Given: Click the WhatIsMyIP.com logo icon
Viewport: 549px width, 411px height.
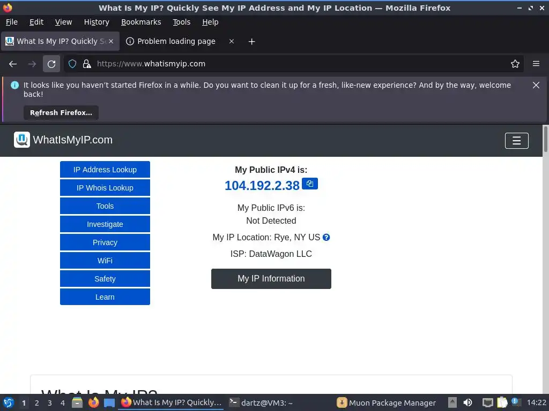Looking at the screenshot, I should [x=21, y=140].
